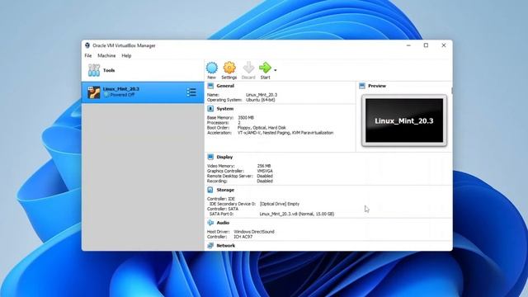Viewport: 528px width, 297px height.
Task: Open the Linux_Mint_20.3 machine menu list icon
Action: pyautogui.click(x=191, y=92)
